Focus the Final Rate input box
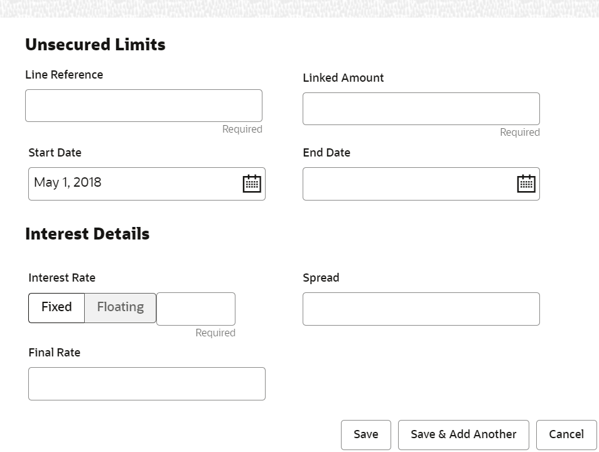Viewport: 599px width, 452px height. coord(147,383)
